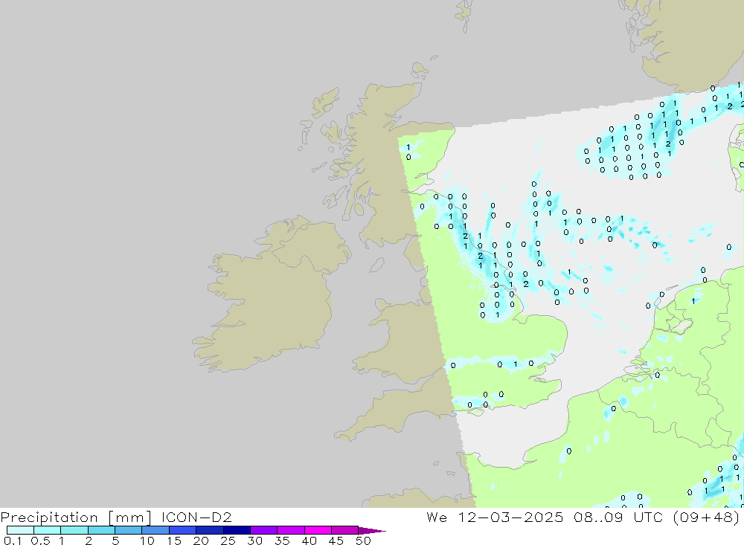The image size is (744, 545).
Task: Pick the 15–20 mm blue legend swatch
Action: tap(183, 530)
